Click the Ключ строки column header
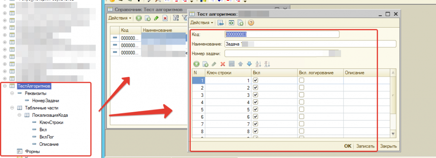This screenshot has width=436, height=158. click(x=228, y=73)
